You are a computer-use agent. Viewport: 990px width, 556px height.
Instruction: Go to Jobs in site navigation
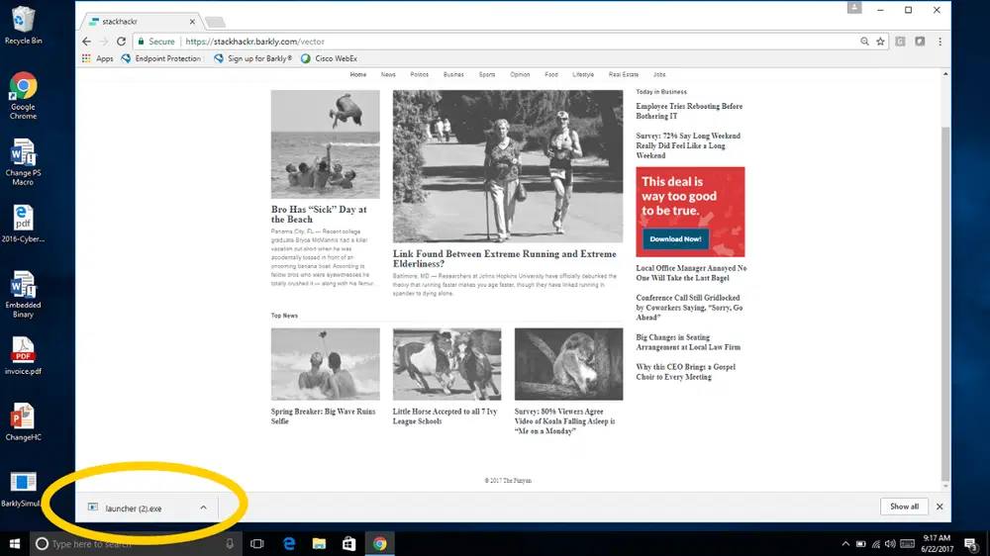[x=659, y=74]
